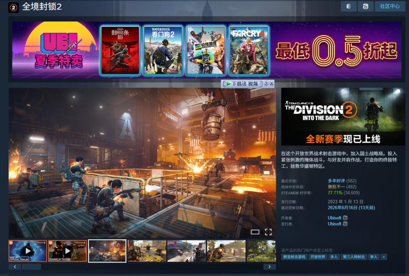Click the left arrow of thumbnail scroller
Image resolution: width=409 pixels, height=276 pixels.
coord(15,267)
